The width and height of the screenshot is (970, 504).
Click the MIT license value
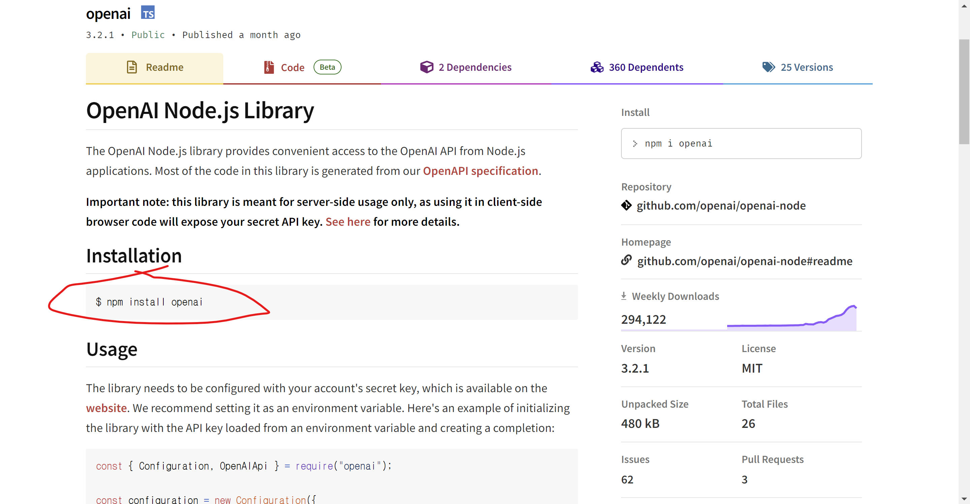[x=752, y=368]
